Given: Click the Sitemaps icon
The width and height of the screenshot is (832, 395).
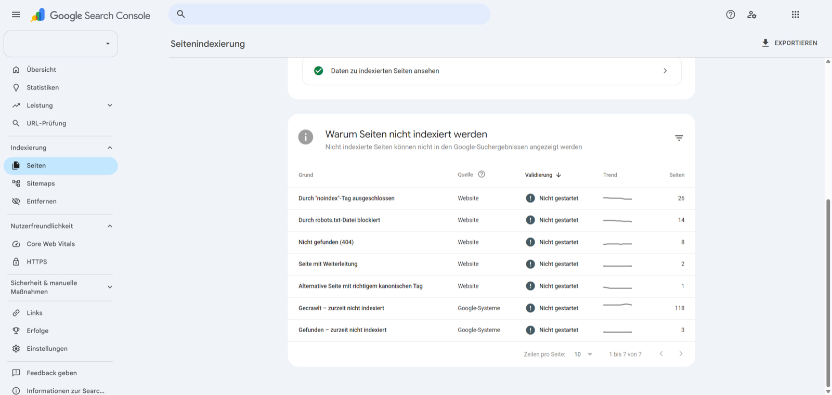Looking at the screenshot, I should [16, 183].
